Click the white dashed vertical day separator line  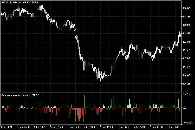point(36,62)
